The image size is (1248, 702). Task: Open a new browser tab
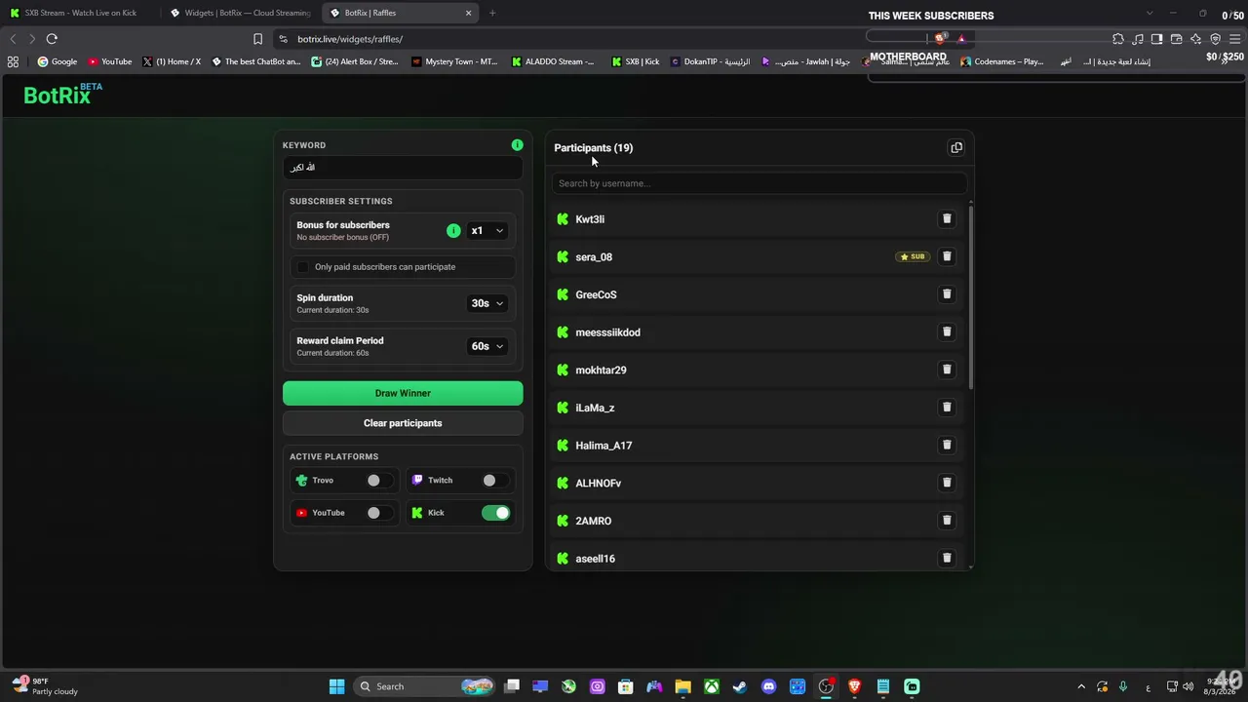[492, 13]
